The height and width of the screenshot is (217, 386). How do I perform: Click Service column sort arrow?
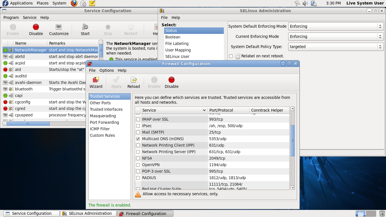[x=204, y=110]
